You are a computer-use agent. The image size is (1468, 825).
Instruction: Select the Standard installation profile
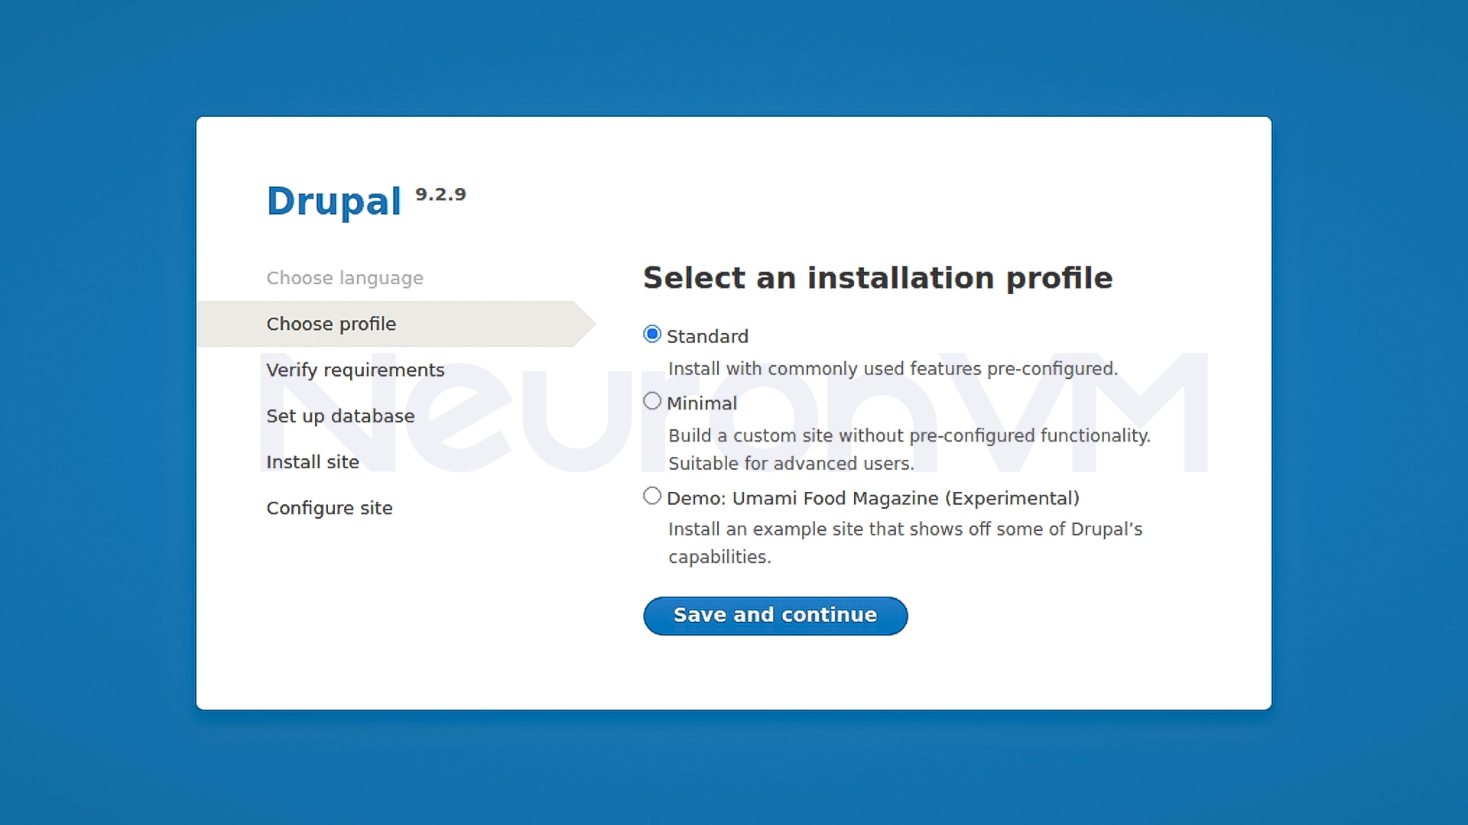(x=652, y=334)
